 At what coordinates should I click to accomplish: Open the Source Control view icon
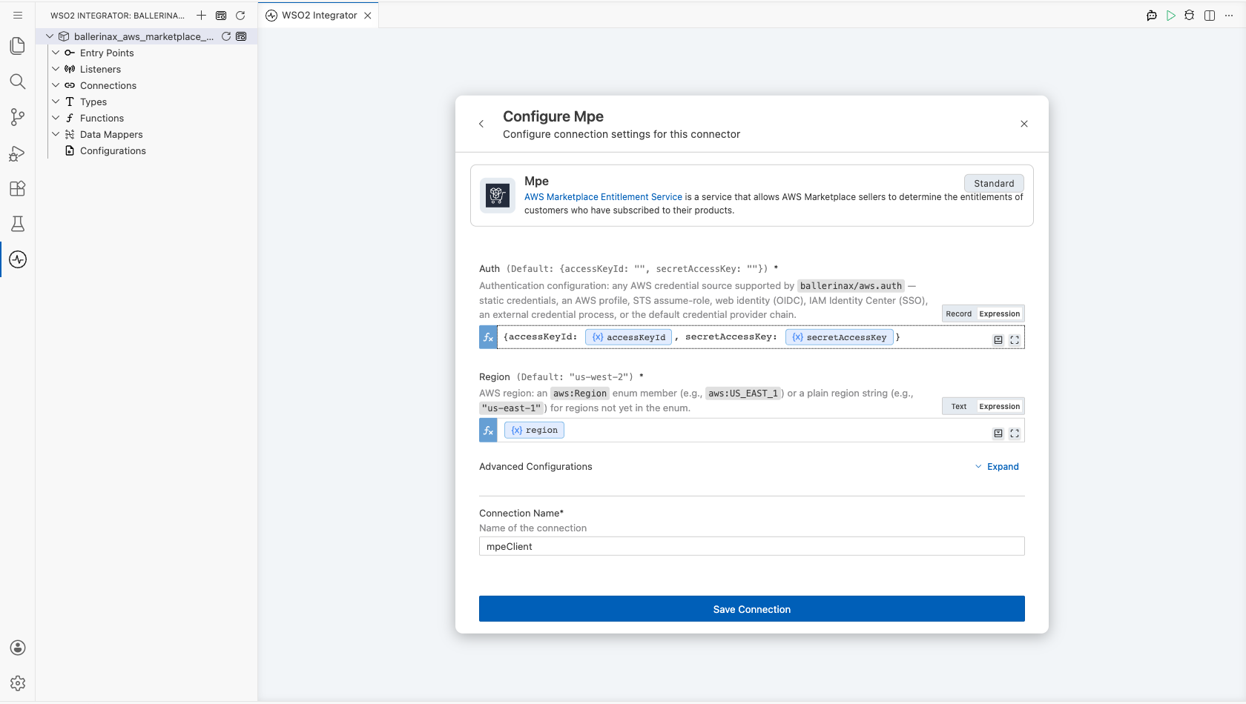point(18,117)
